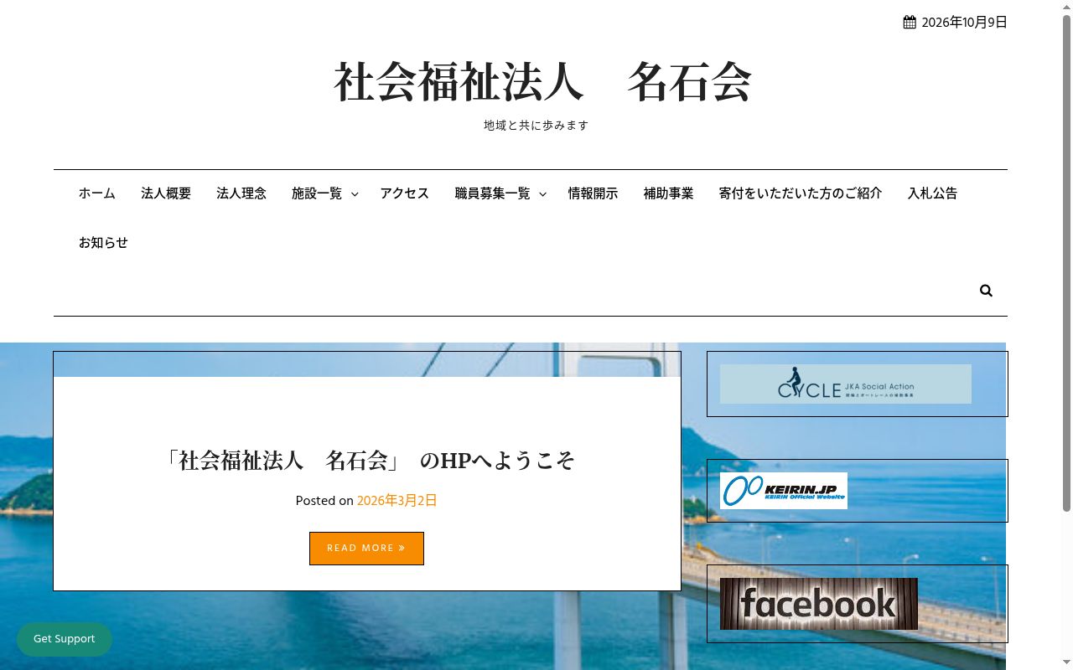This screenshot has width=1073, height=670.
Task: Open the search magnifier icon
Action: [986, 291]
